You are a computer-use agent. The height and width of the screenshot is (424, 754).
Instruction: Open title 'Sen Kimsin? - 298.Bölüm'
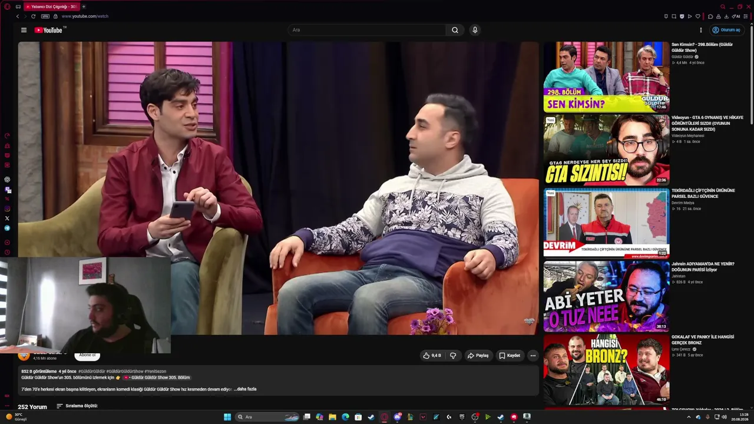point(702,47)
